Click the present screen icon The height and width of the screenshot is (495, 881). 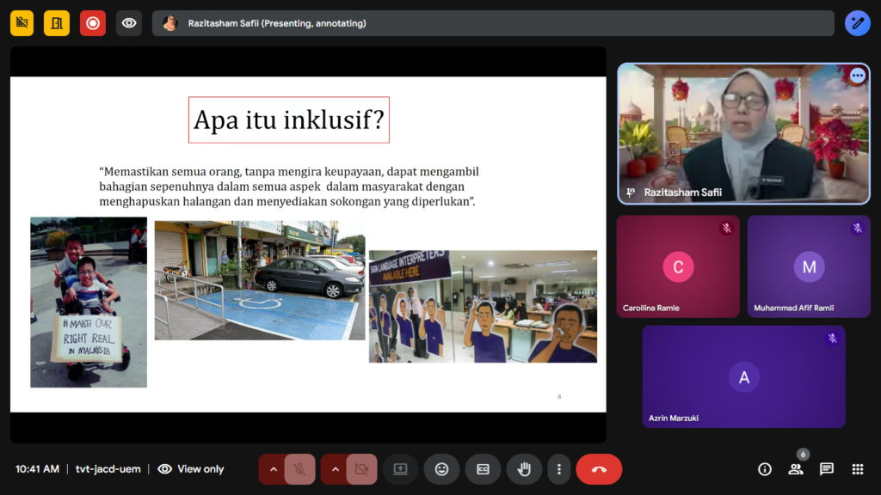[x=400, y=469]
